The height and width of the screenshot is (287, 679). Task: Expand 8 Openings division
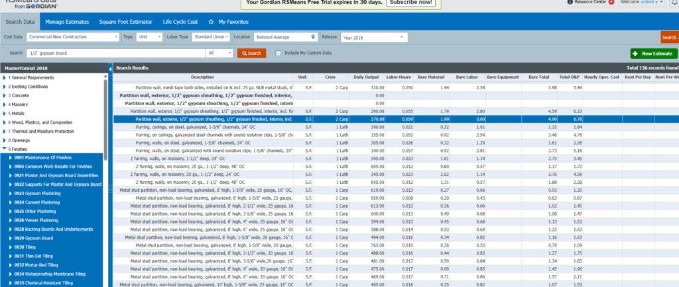point(5,140)
